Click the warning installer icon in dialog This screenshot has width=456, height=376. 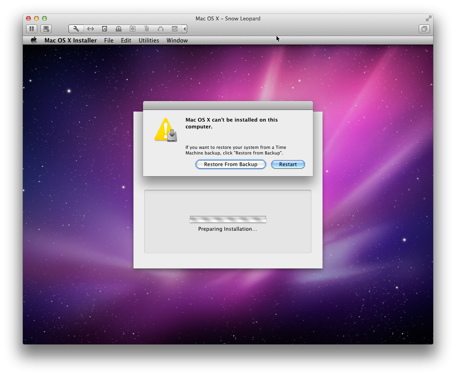click(166, 130)
